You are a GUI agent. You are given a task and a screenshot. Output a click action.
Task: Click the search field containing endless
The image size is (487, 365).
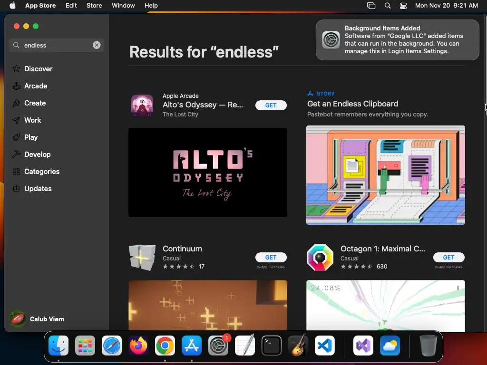(x=56, y=45)
